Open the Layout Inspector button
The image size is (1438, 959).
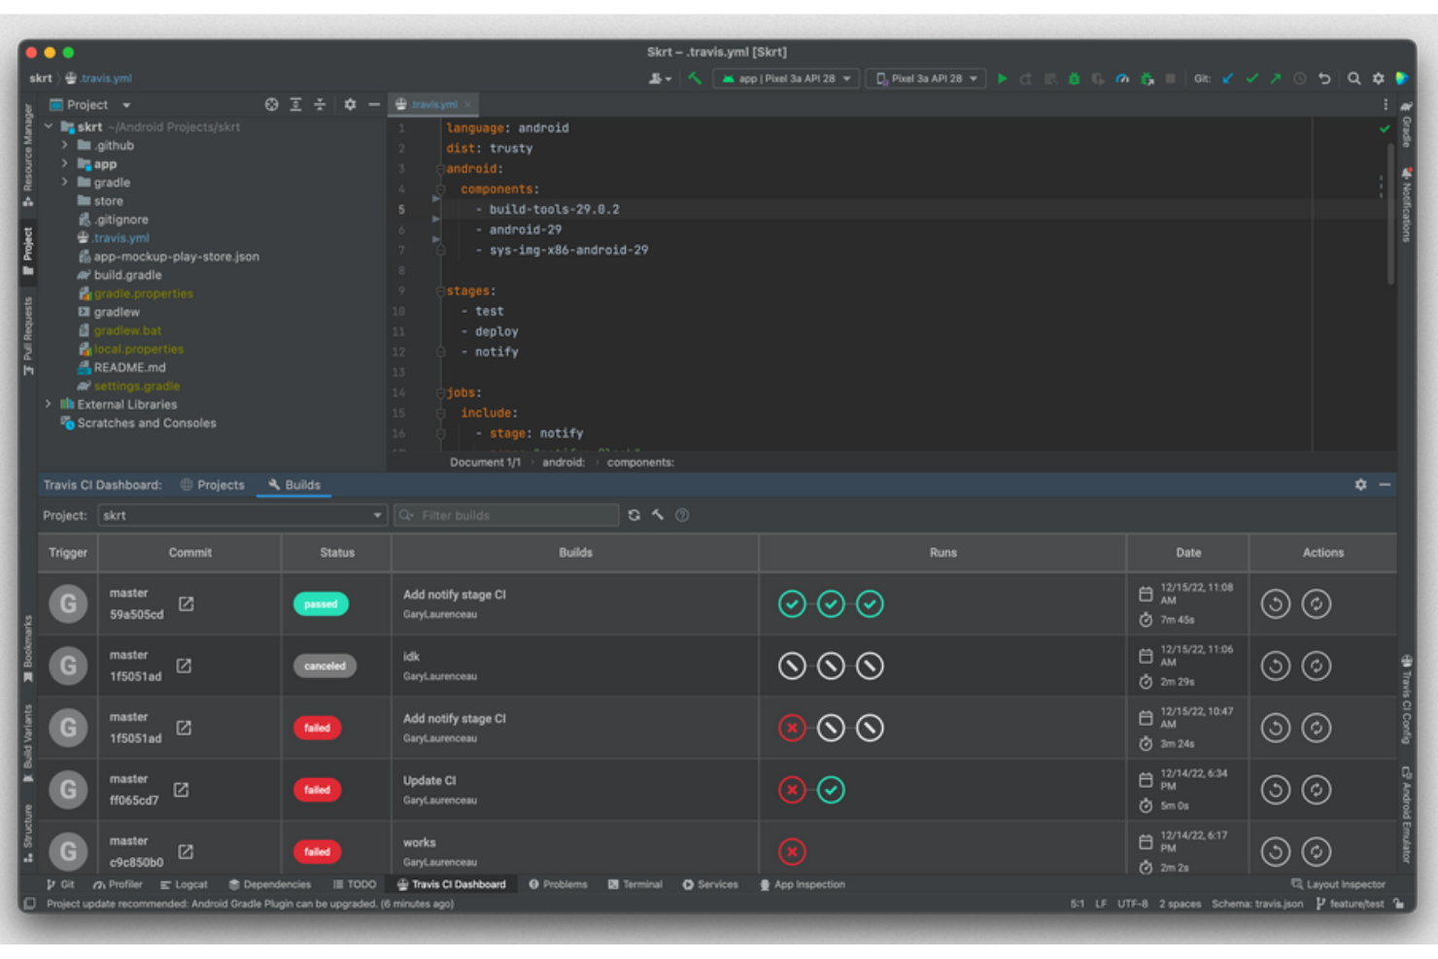point(1338,885)
